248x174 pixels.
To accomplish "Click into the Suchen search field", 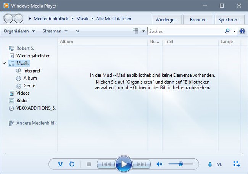I will pos(186,31).
